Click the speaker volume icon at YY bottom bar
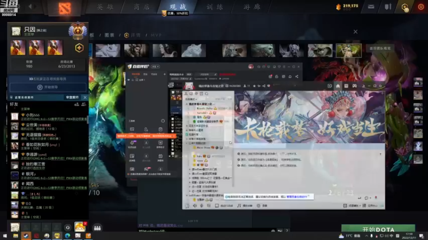The image size is (428, 240). (195, 206)
